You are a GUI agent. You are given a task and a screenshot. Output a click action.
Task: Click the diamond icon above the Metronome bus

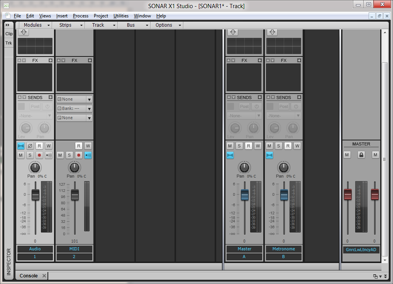coord(273,32)
